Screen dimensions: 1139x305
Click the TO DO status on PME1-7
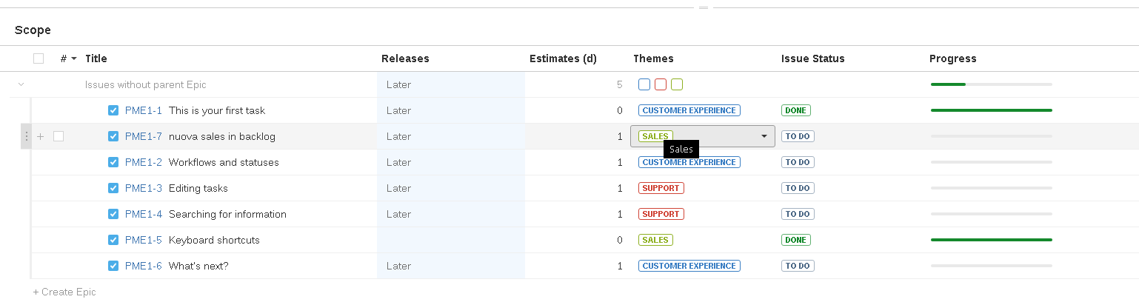pyautogui.click(x=798, y=136)
